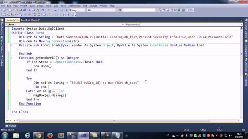Click the Start Debugging play icon

click(x=67, y=10)
